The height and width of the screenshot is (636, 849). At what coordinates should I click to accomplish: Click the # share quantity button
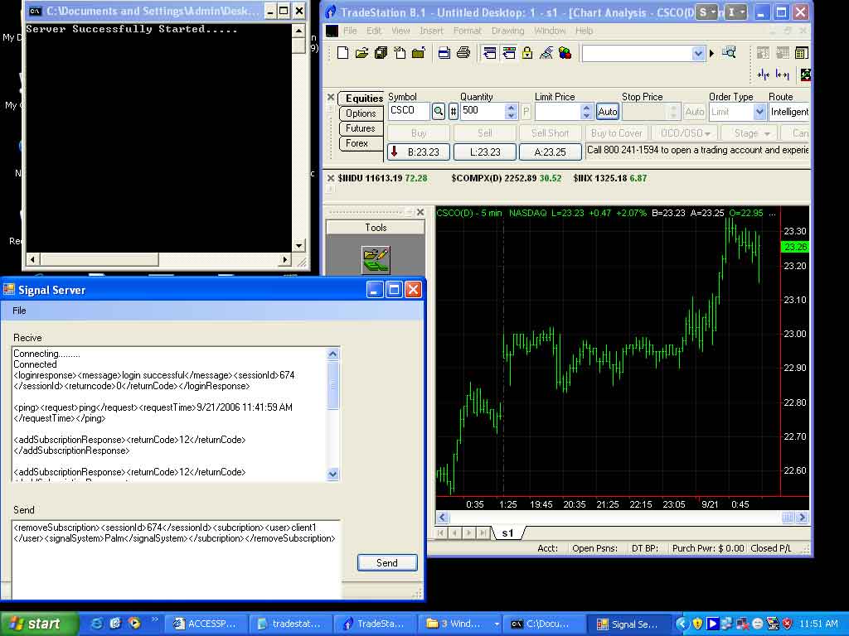(x=454, y=112)
